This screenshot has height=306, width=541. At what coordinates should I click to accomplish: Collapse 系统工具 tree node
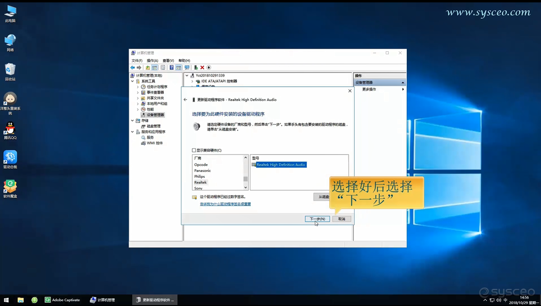click(132, 81)
